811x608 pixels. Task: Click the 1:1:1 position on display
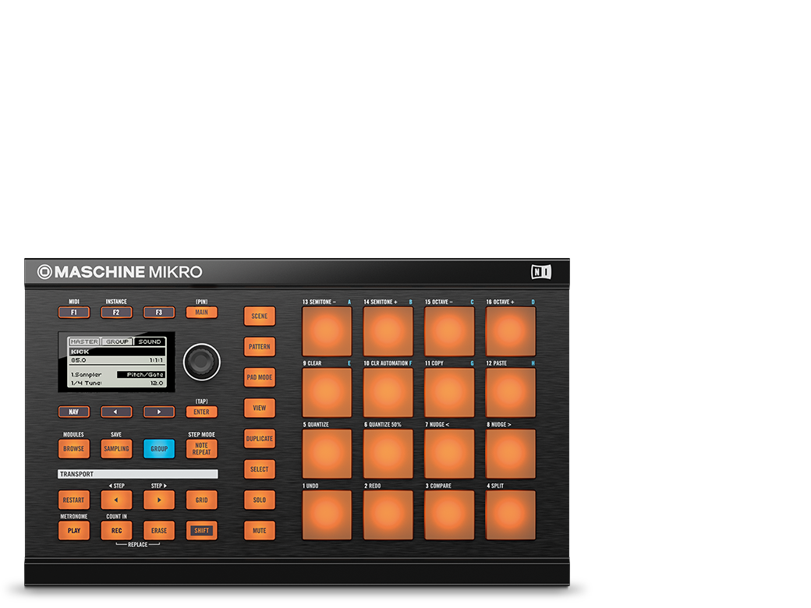[x=156, y=360]
